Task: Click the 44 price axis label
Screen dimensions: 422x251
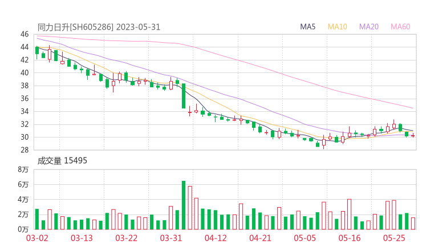Action: (x=25, y=47)
